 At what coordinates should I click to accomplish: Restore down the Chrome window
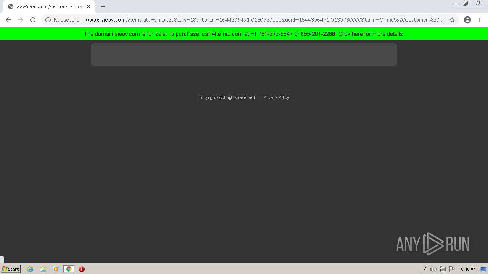point(466,3)
